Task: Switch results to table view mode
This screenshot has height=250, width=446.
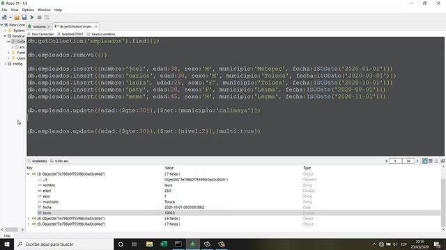Action: [431, 161]
